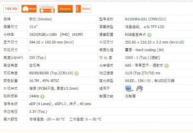
Task: Click the 背光类型 row label
Action: pos(106,81)
